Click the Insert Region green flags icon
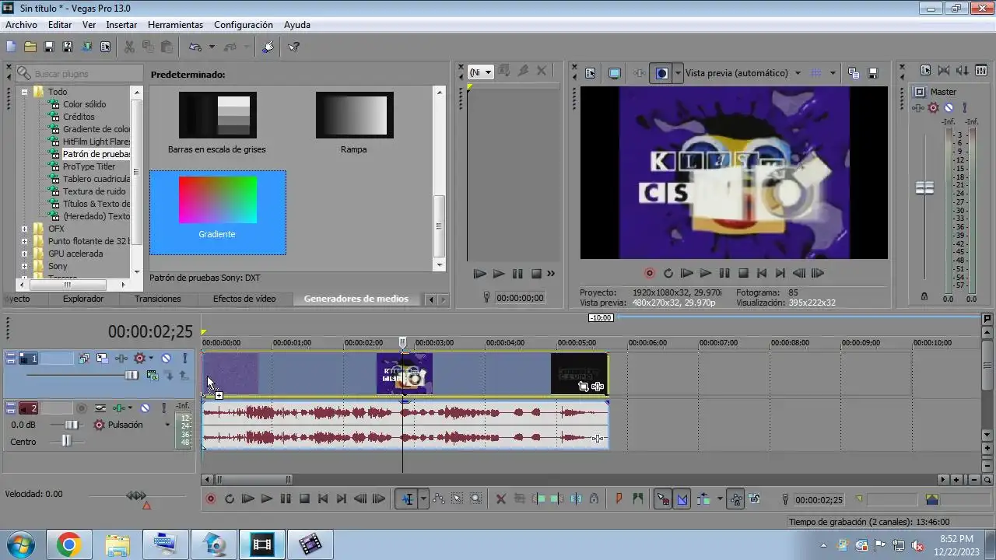The width and height of the screenshot is (996, 560). (x=638, y=499)
